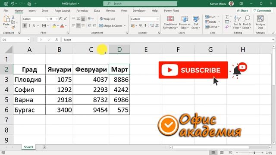Add a new sheet with plus icon
The height and width of the screenshot is (155, 276).
tap(44, 147)
